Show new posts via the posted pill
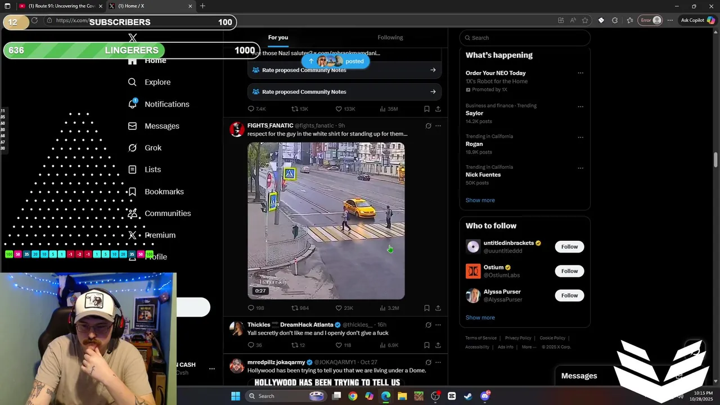720x405 pixels. point(336,61)
